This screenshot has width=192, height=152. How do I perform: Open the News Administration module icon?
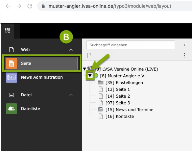click(x=11, y=77)
